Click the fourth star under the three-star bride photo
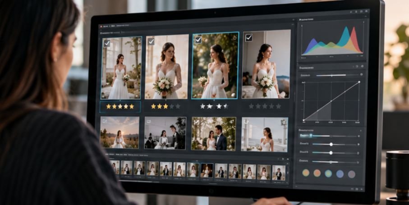This screenshot has width=409, height=205. pyautogui.click(x=172, y=106)
